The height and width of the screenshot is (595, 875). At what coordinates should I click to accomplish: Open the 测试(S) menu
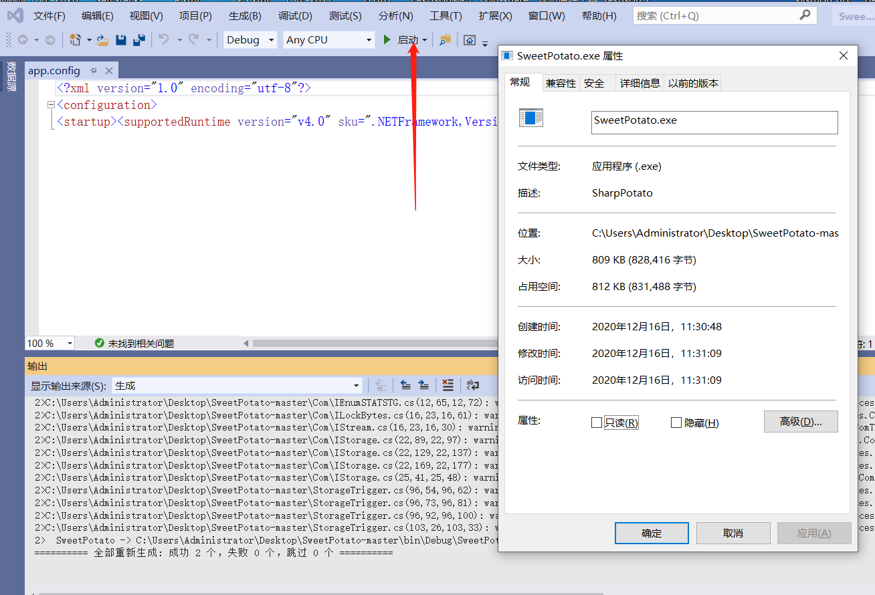[345, 15]
